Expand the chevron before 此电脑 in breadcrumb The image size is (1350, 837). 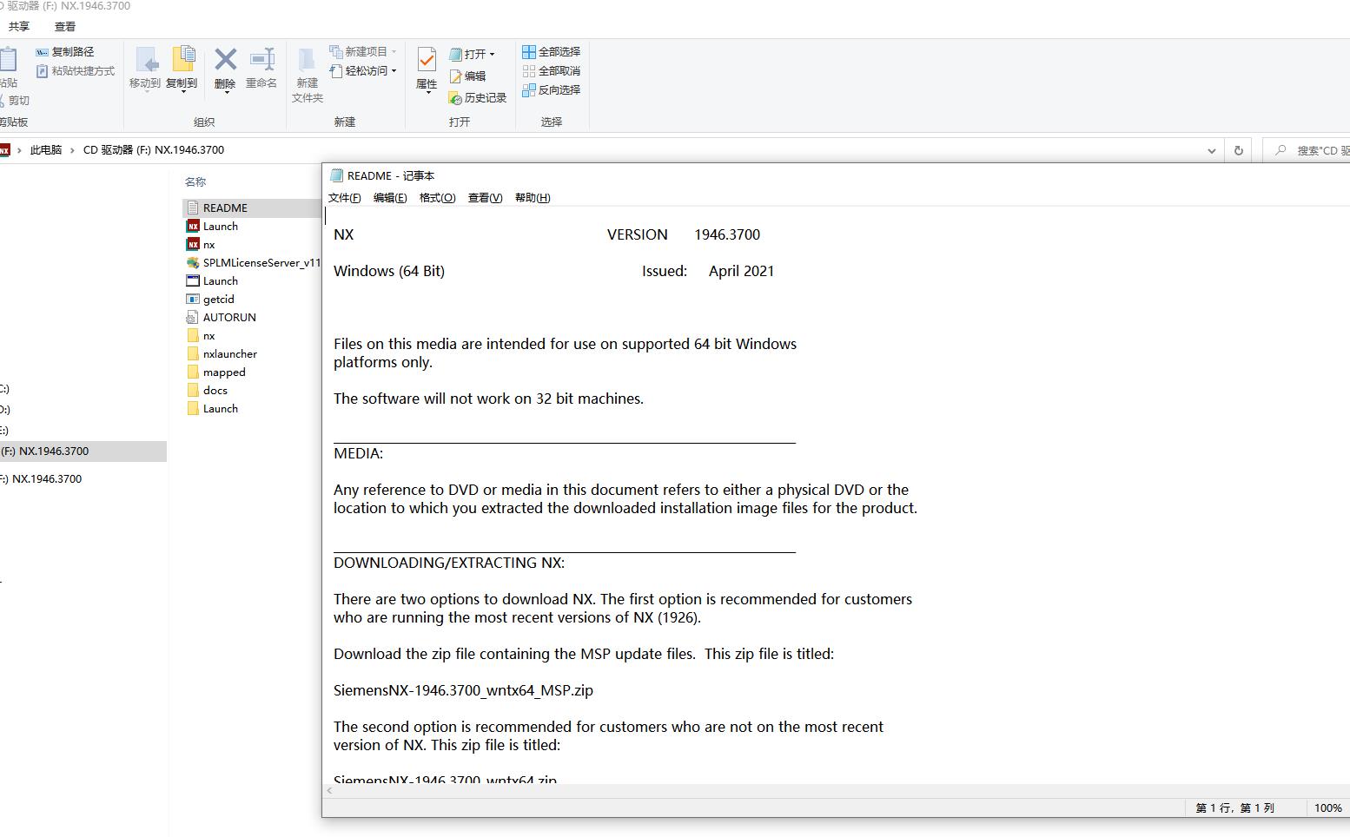click(19, 150)
